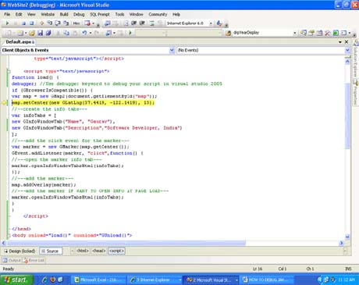This screenshot has width=359, height=285.
Task: Click the Copy icon
Action: (67, 33)
